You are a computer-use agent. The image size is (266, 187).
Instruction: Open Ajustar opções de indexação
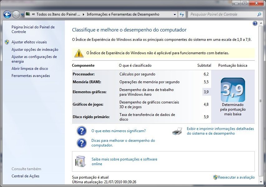35,50
